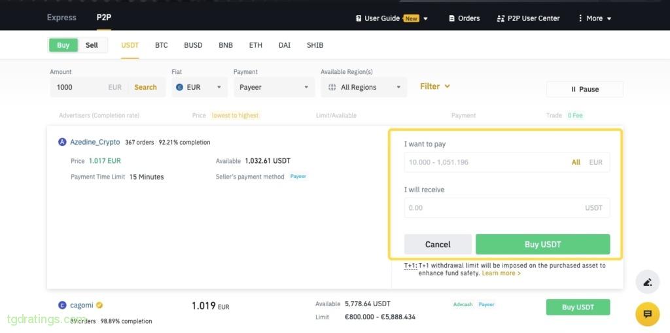Click All to pay maximum amount

click(x=576, y=162)
